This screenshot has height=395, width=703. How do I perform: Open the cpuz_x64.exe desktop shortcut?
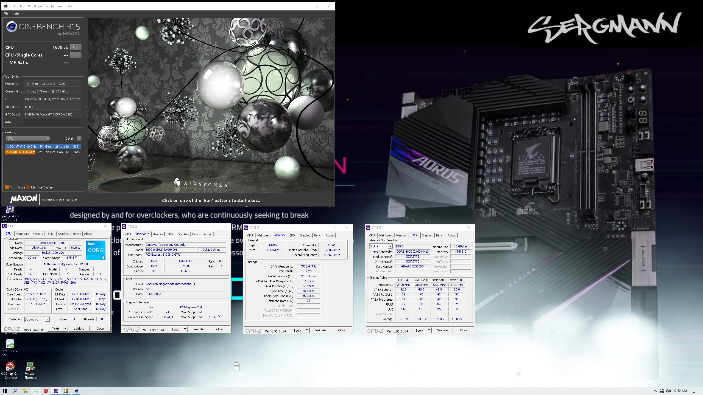10,215
